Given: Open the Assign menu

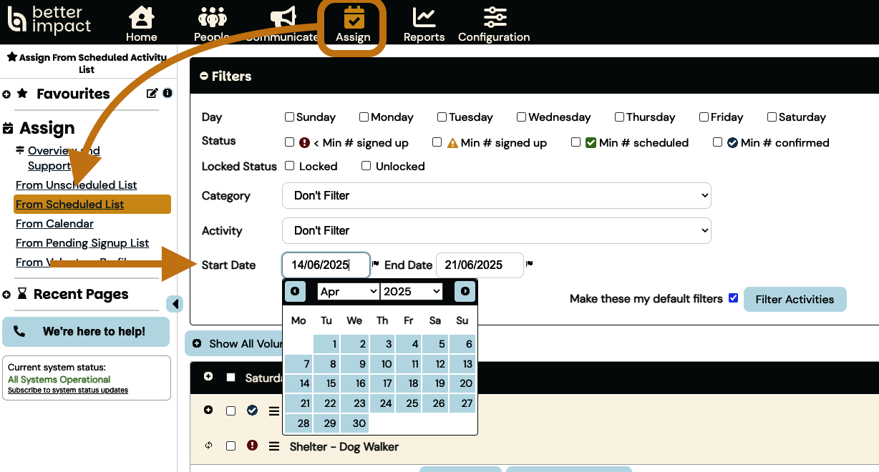Looking at the screenshot, I should (x=353, y=25).
